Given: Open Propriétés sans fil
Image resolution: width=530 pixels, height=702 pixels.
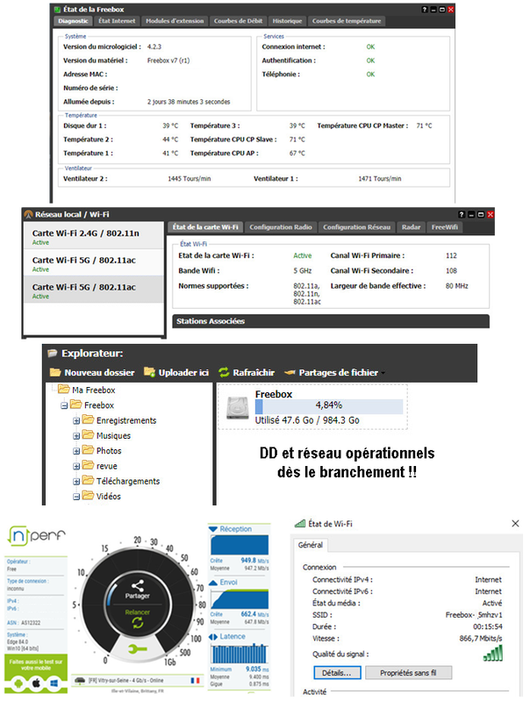Looking at the screenshot, I should click(408, 673).
